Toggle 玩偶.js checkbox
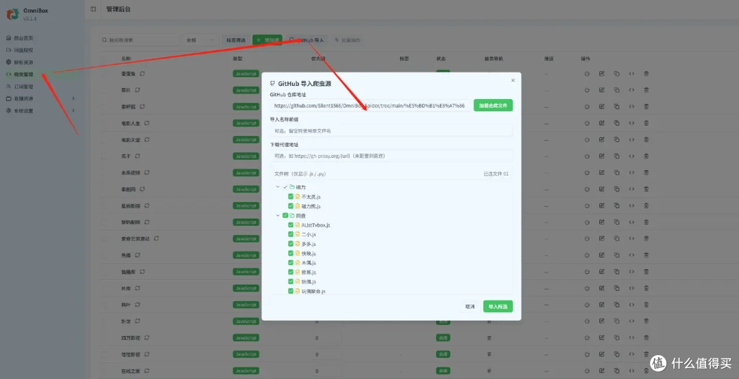 [291, 281]
